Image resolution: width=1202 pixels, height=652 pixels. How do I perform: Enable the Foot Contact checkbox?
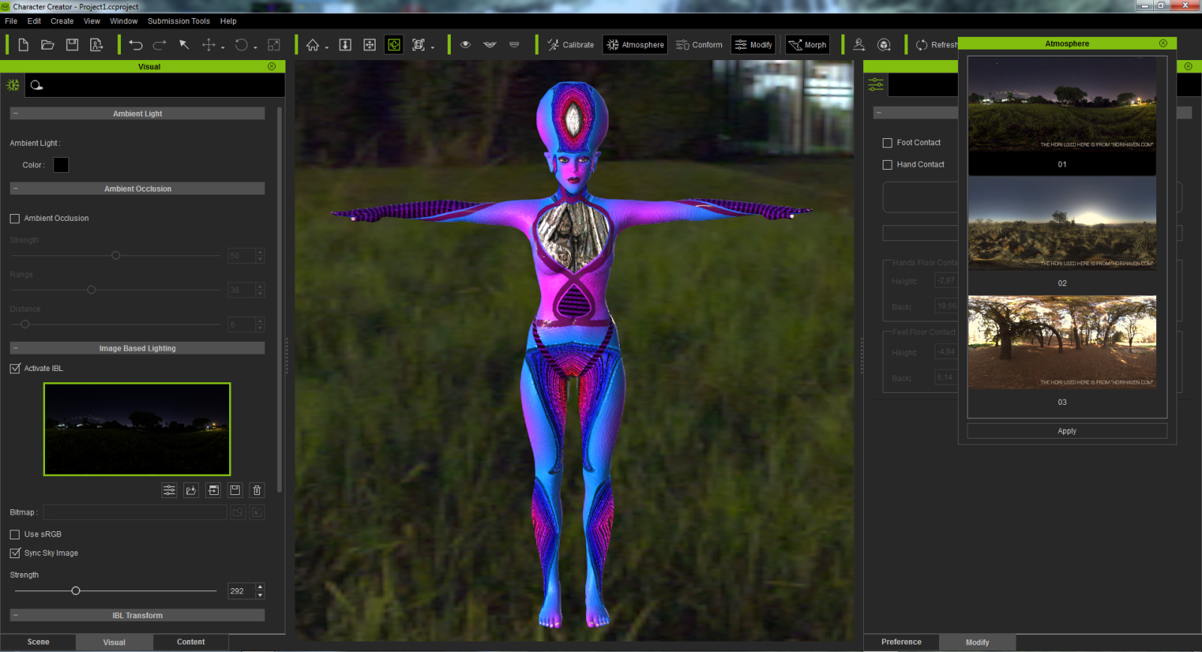(x=887, y=143)
